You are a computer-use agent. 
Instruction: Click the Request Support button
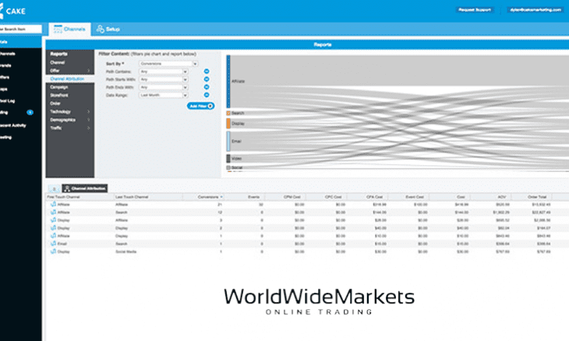click(x=475, y=10)
